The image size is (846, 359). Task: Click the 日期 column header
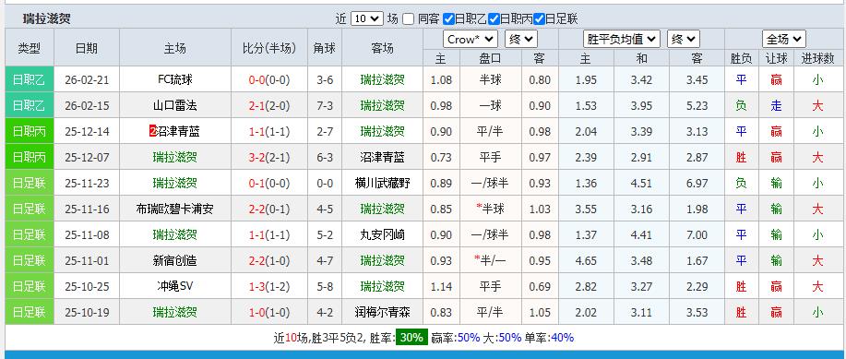point(87,48)
